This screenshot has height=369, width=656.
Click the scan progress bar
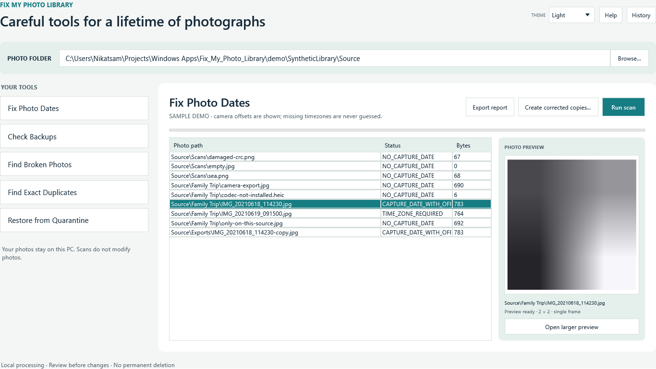pos(407,130)
